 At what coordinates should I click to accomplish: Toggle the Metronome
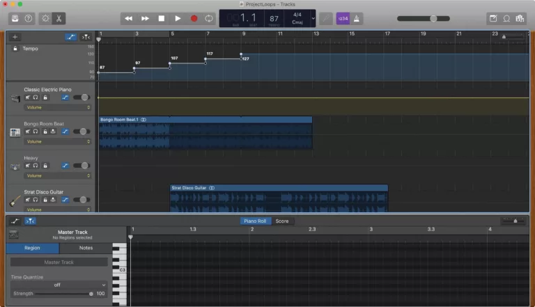(x=357, y=19)
